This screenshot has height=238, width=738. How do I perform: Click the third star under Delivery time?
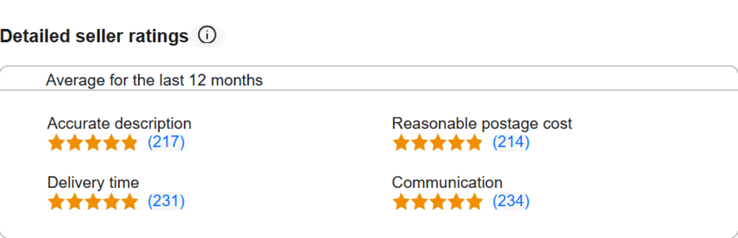coord(93,202)
